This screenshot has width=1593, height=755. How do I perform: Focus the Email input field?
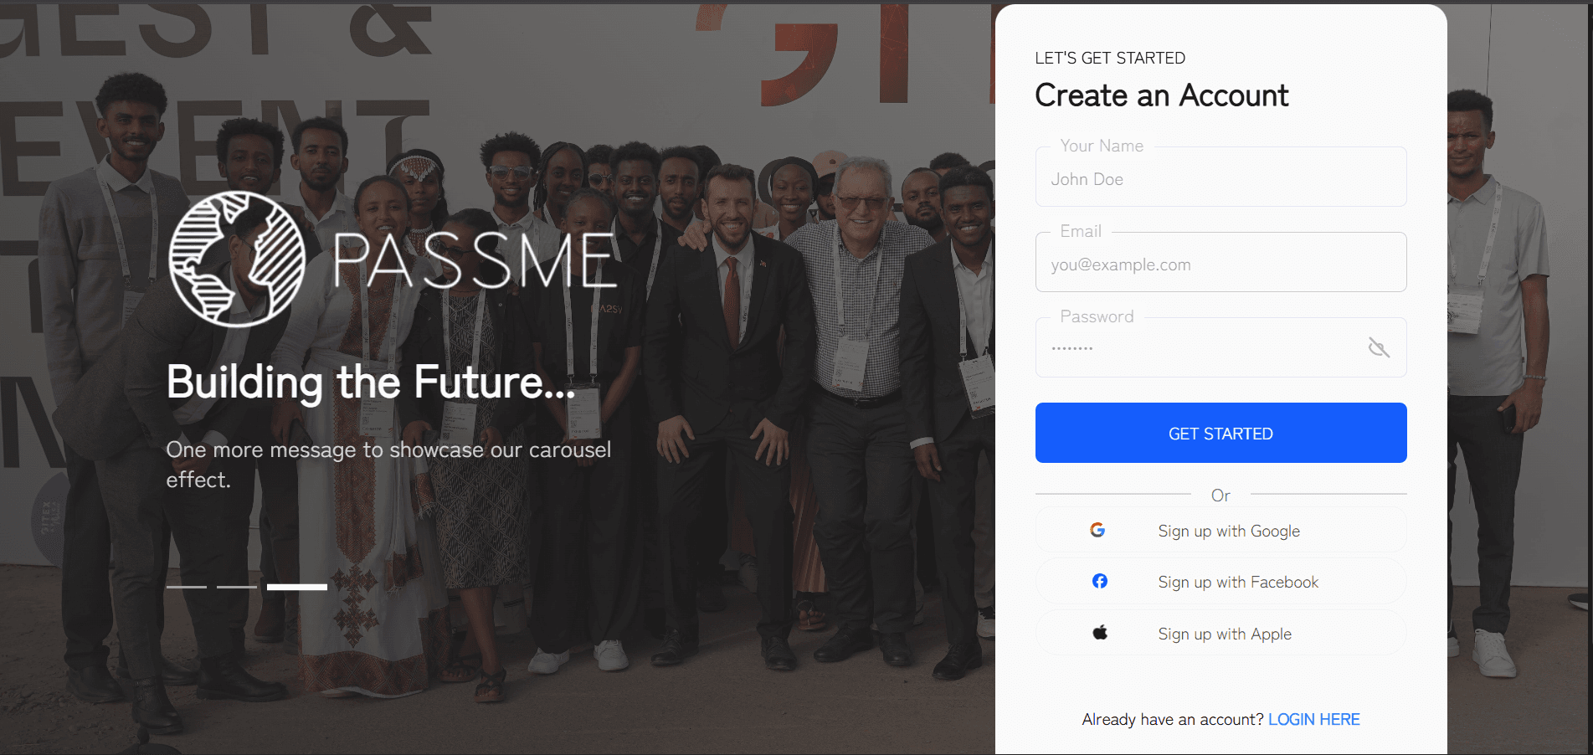pyautogui.click(x=1220, y=262)
